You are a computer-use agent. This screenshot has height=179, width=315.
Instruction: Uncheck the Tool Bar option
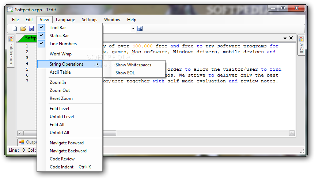pos(41,27)
